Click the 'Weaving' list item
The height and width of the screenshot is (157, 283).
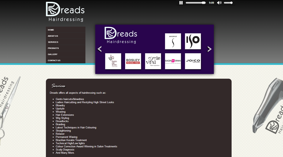(61, 112)
